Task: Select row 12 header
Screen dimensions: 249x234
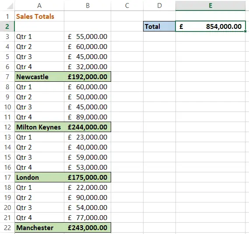Action: click(x=7, y=127)
